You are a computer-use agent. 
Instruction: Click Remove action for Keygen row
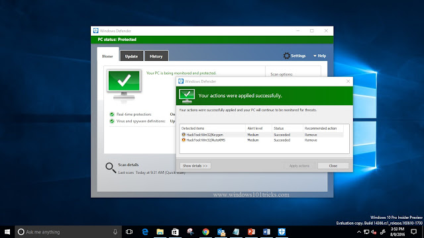311,135
